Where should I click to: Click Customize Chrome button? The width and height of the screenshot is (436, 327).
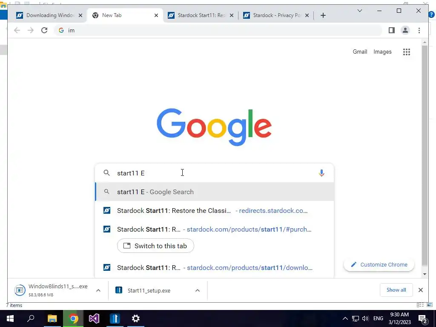379,265
